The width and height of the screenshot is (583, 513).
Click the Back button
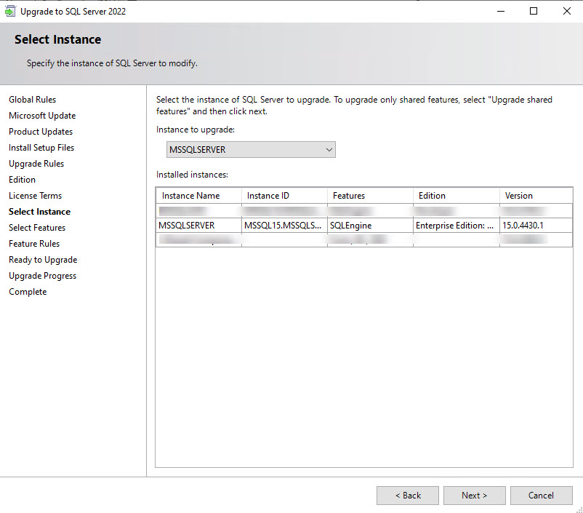tap(407, 496)
